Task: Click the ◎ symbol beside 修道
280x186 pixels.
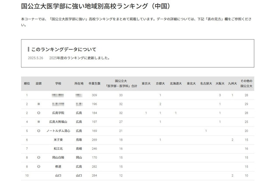Action: 38,166
